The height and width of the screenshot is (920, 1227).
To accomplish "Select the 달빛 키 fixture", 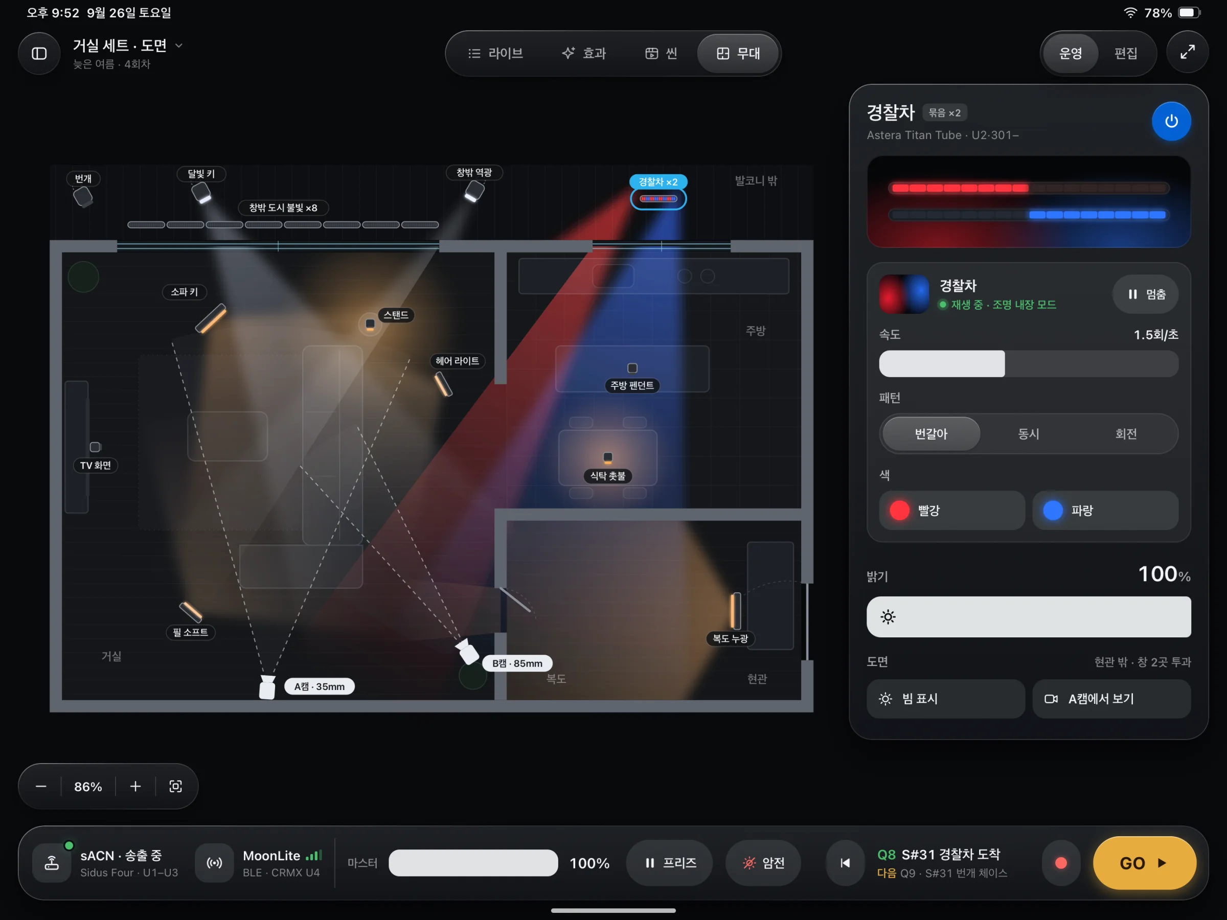I will 201,192.
